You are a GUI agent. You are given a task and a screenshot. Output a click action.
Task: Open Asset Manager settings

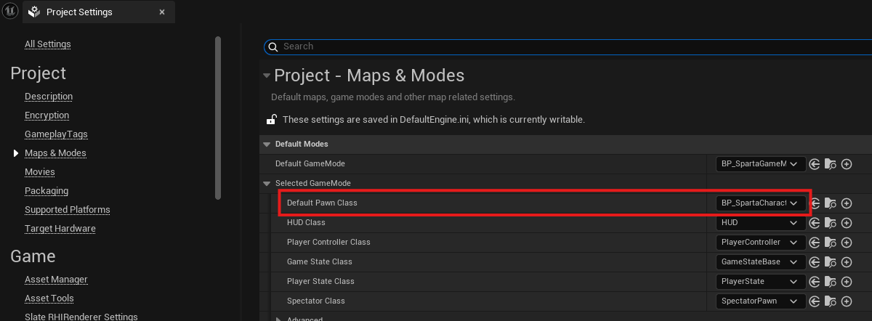(56, 280)
